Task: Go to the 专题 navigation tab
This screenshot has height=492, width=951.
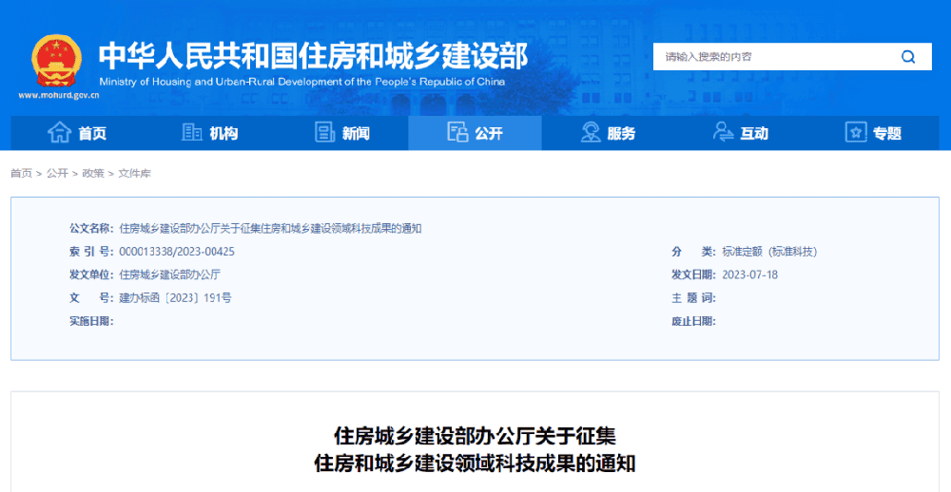Action: [886, 134]
